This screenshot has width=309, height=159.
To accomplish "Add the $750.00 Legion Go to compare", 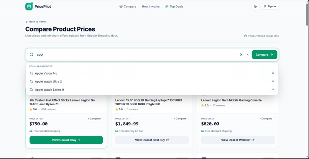I will pyautogui.click(x=94, y=119).
